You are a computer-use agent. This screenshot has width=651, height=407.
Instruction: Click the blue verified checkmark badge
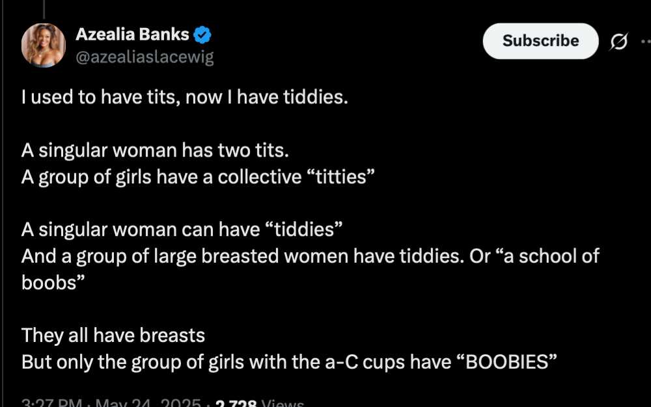click(202, 35)
